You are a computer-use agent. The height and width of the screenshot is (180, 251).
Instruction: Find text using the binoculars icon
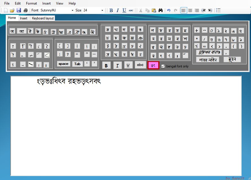click(161, 10)
